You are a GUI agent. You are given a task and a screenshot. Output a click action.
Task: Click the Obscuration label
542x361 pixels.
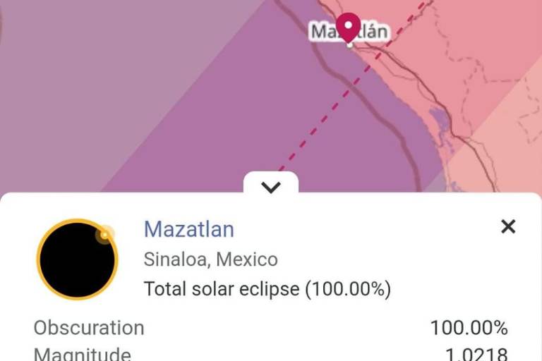coord(89,328)
